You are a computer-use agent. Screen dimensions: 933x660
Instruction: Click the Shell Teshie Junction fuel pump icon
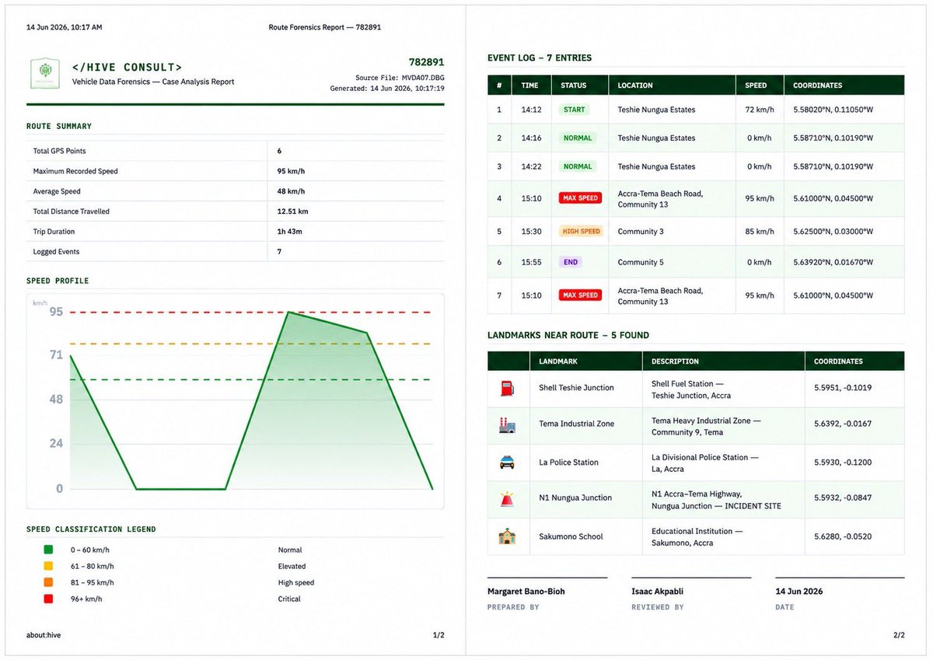(507, 388)
